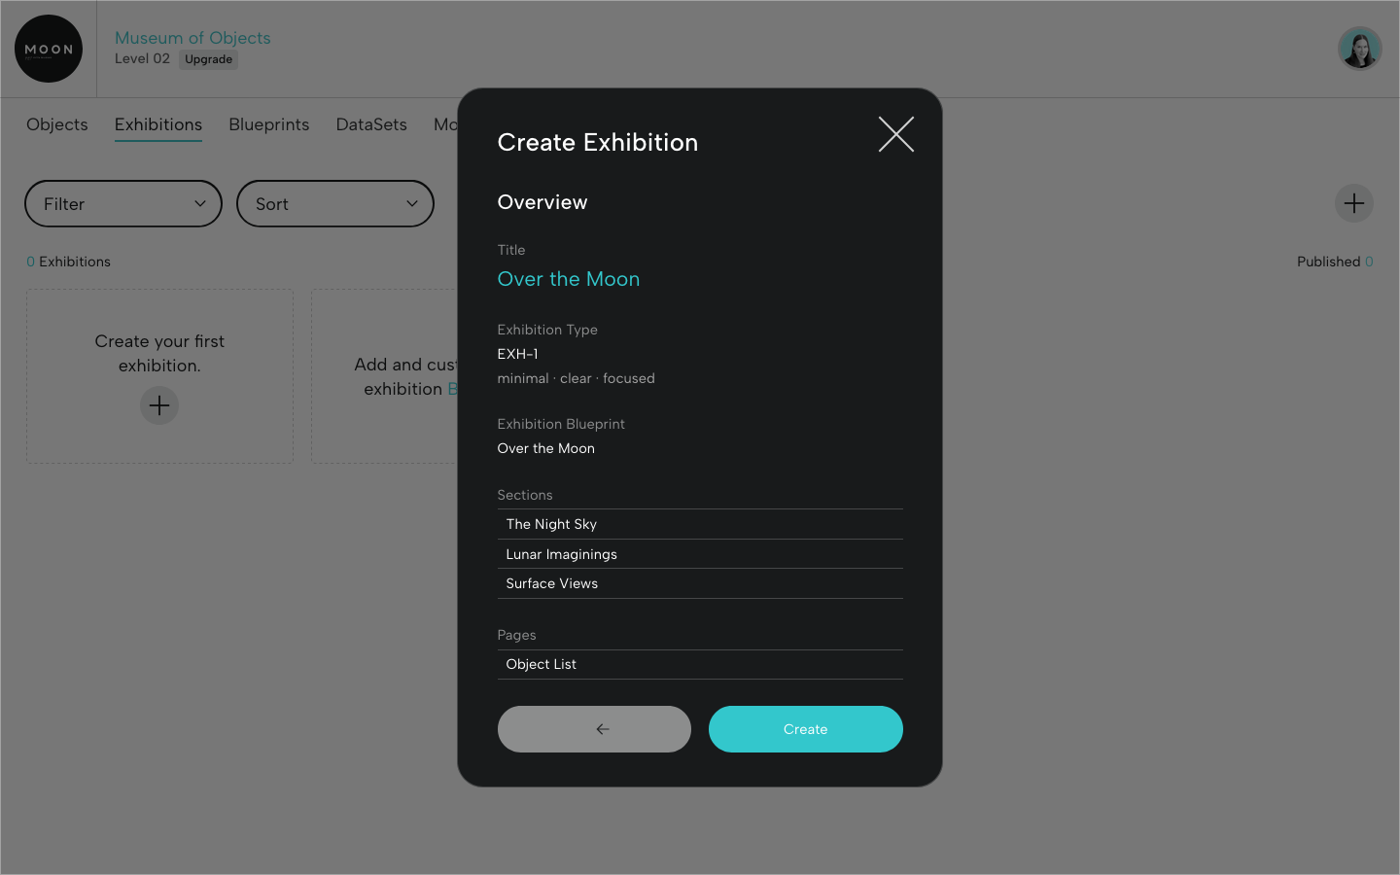Switch to the Objects tab
The image size is (1400, 875).
point(57,124)
